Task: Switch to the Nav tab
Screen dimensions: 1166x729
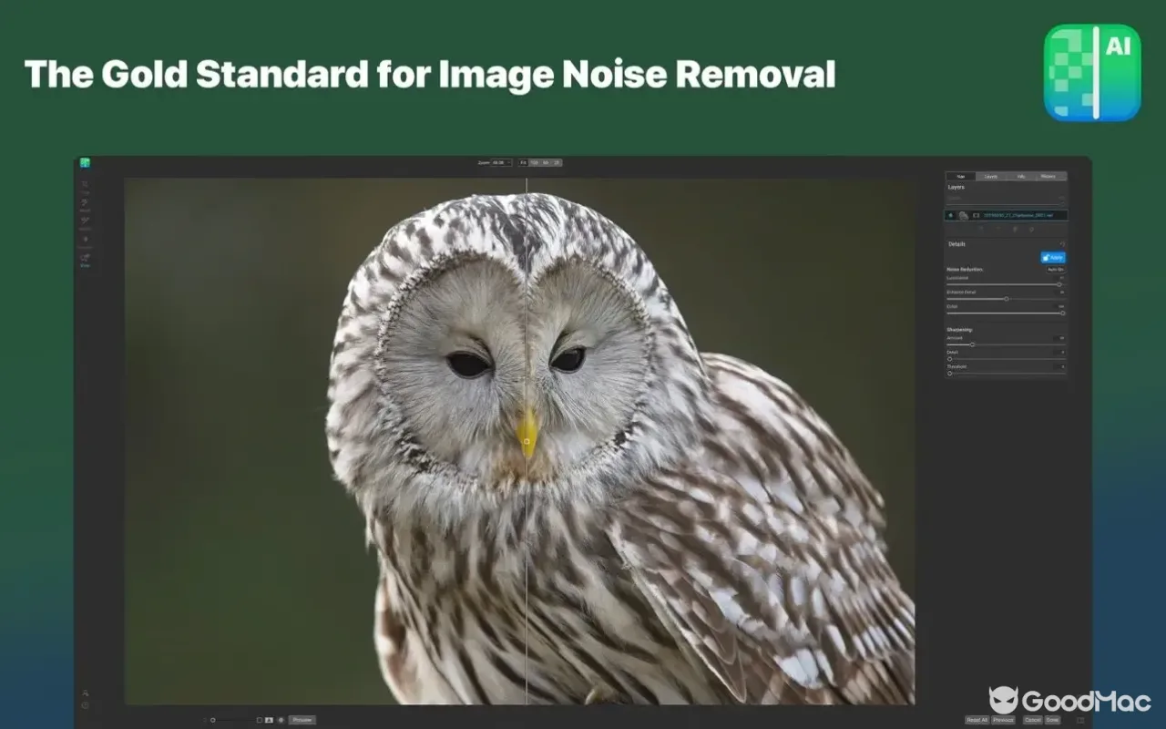Action: coord(961,176)
